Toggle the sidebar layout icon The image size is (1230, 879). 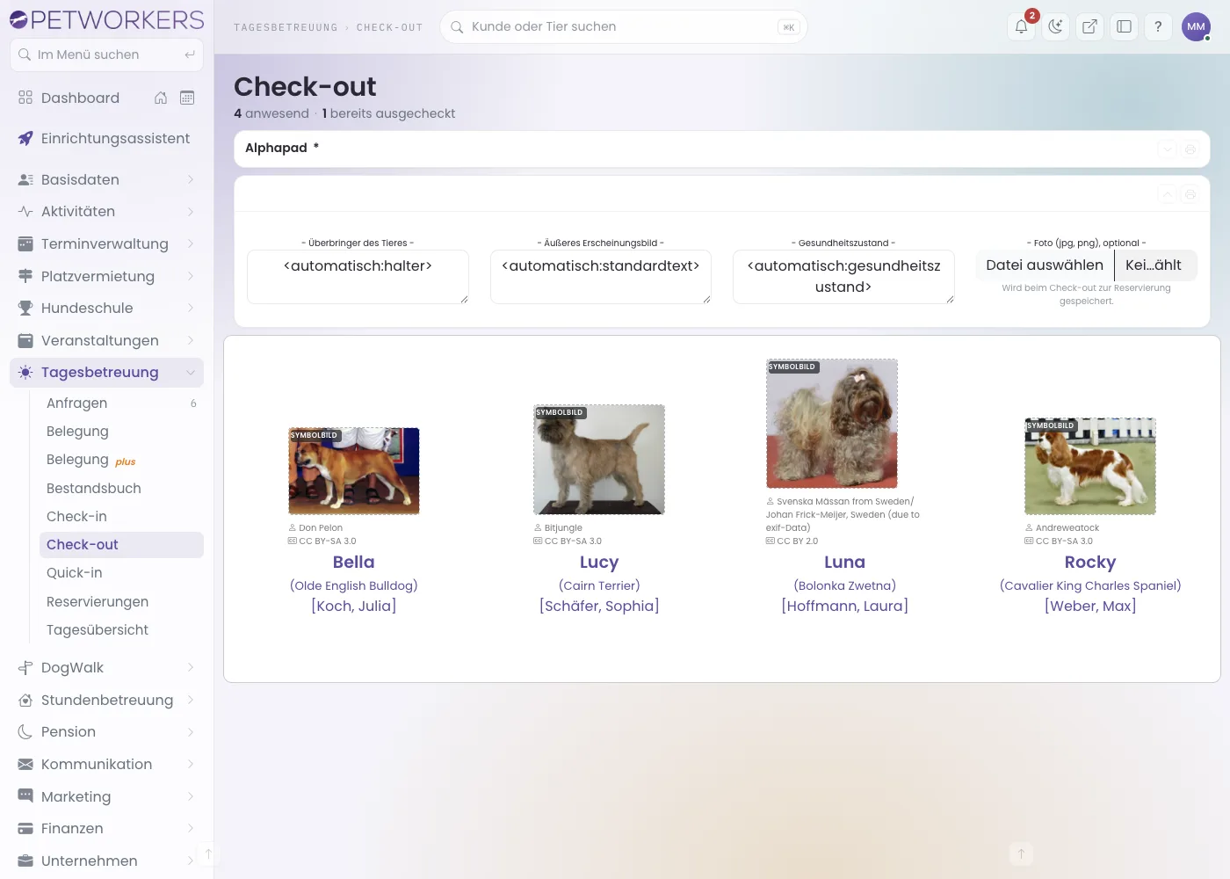coord(1124,26)
